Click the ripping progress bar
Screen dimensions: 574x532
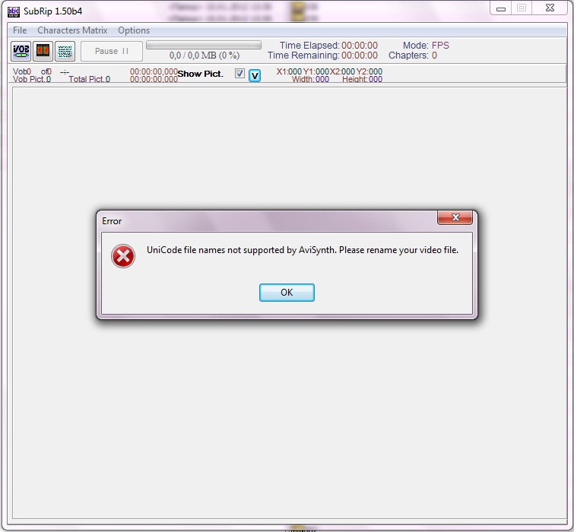(x=204, y=45)
